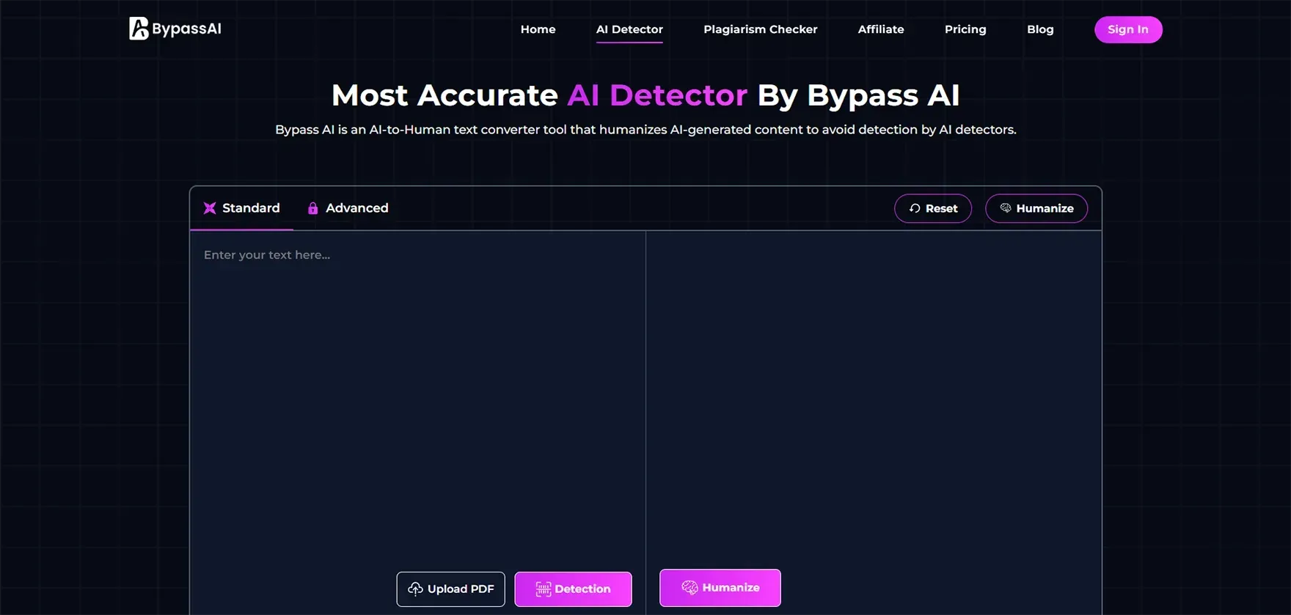This screenshot has height=615, width=1291.
Task: Run AI Detection on text
Action: 573,589
